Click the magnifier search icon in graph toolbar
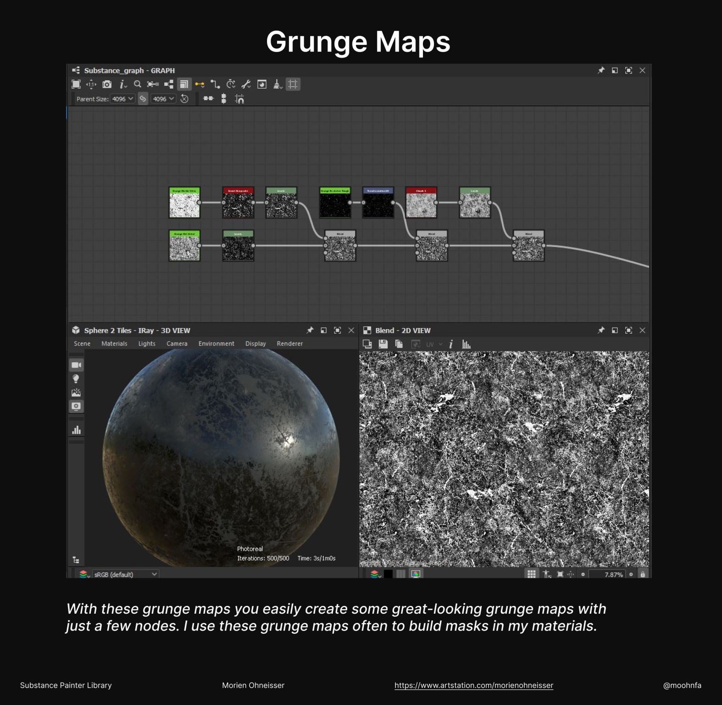This screenshot has width=722, height=705. (137, 84)
